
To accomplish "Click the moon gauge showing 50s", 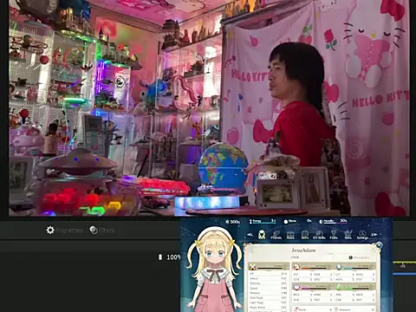I will (333, 221).
